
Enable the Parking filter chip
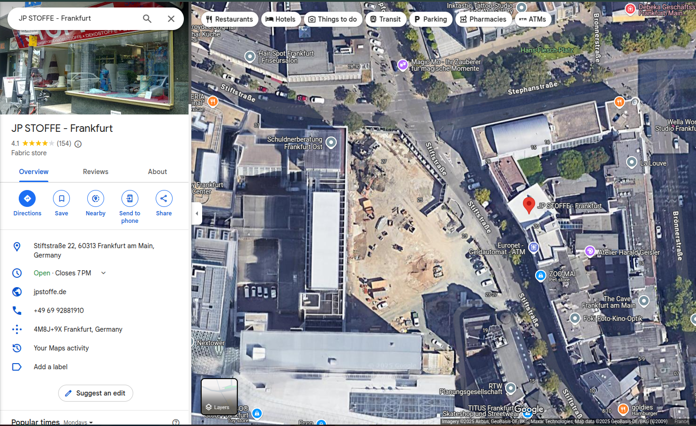[x=431, y=19]
